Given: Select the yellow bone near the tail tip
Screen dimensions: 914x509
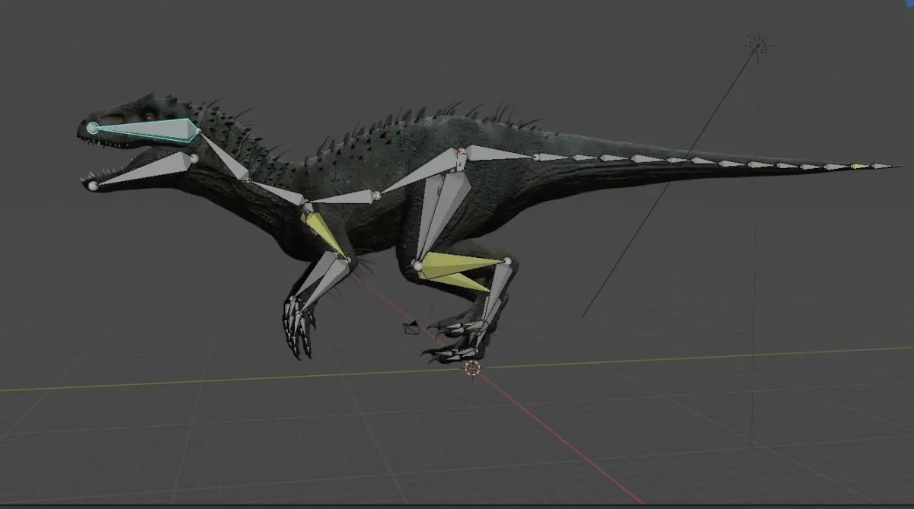Looking at the screenshot, I should point(859,166).
